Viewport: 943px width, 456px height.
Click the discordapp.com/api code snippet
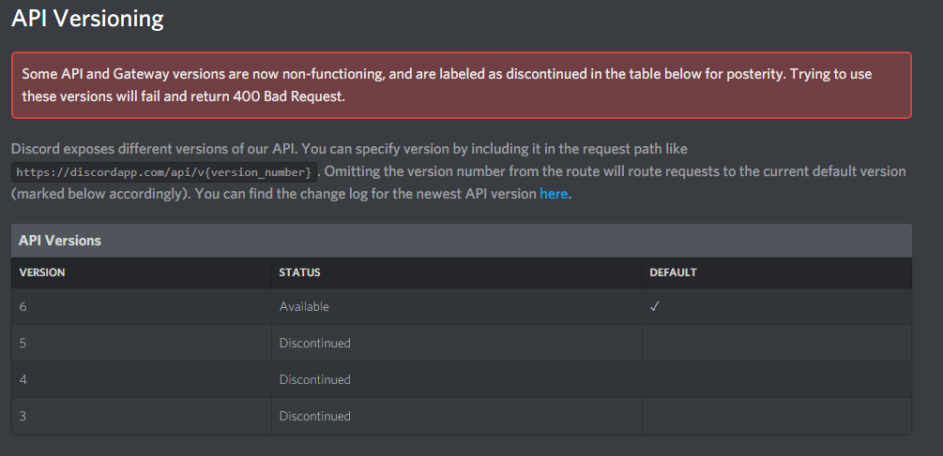[164, 172]
